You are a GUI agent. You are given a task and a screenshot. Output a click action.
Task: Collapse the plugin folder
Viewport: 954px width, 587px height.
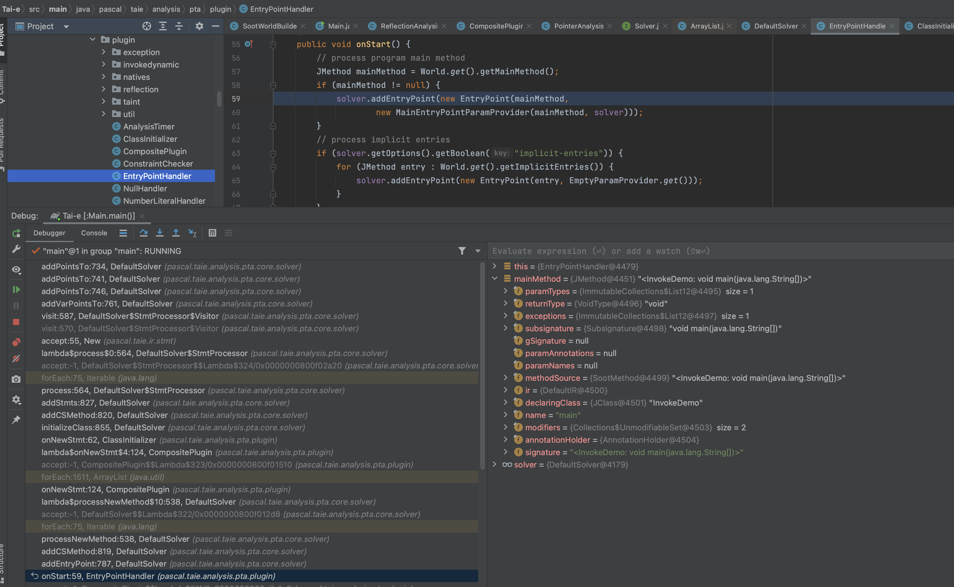click(x=92, y=40)
